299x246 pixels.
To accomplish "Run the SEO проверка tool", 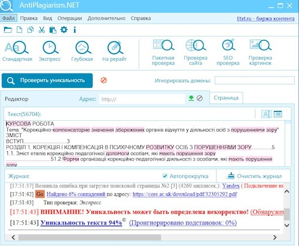I will (228, 52).
